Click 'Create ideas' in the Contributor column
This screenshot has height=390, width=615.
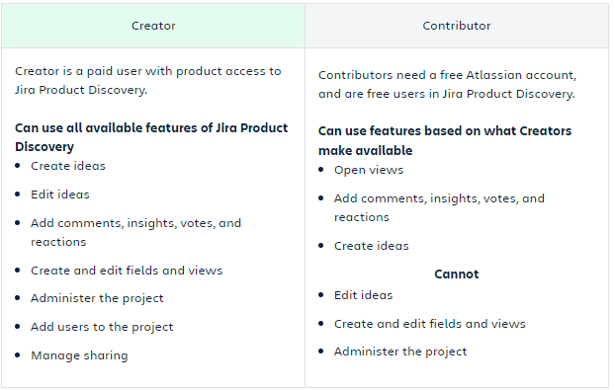coord(372,246)
